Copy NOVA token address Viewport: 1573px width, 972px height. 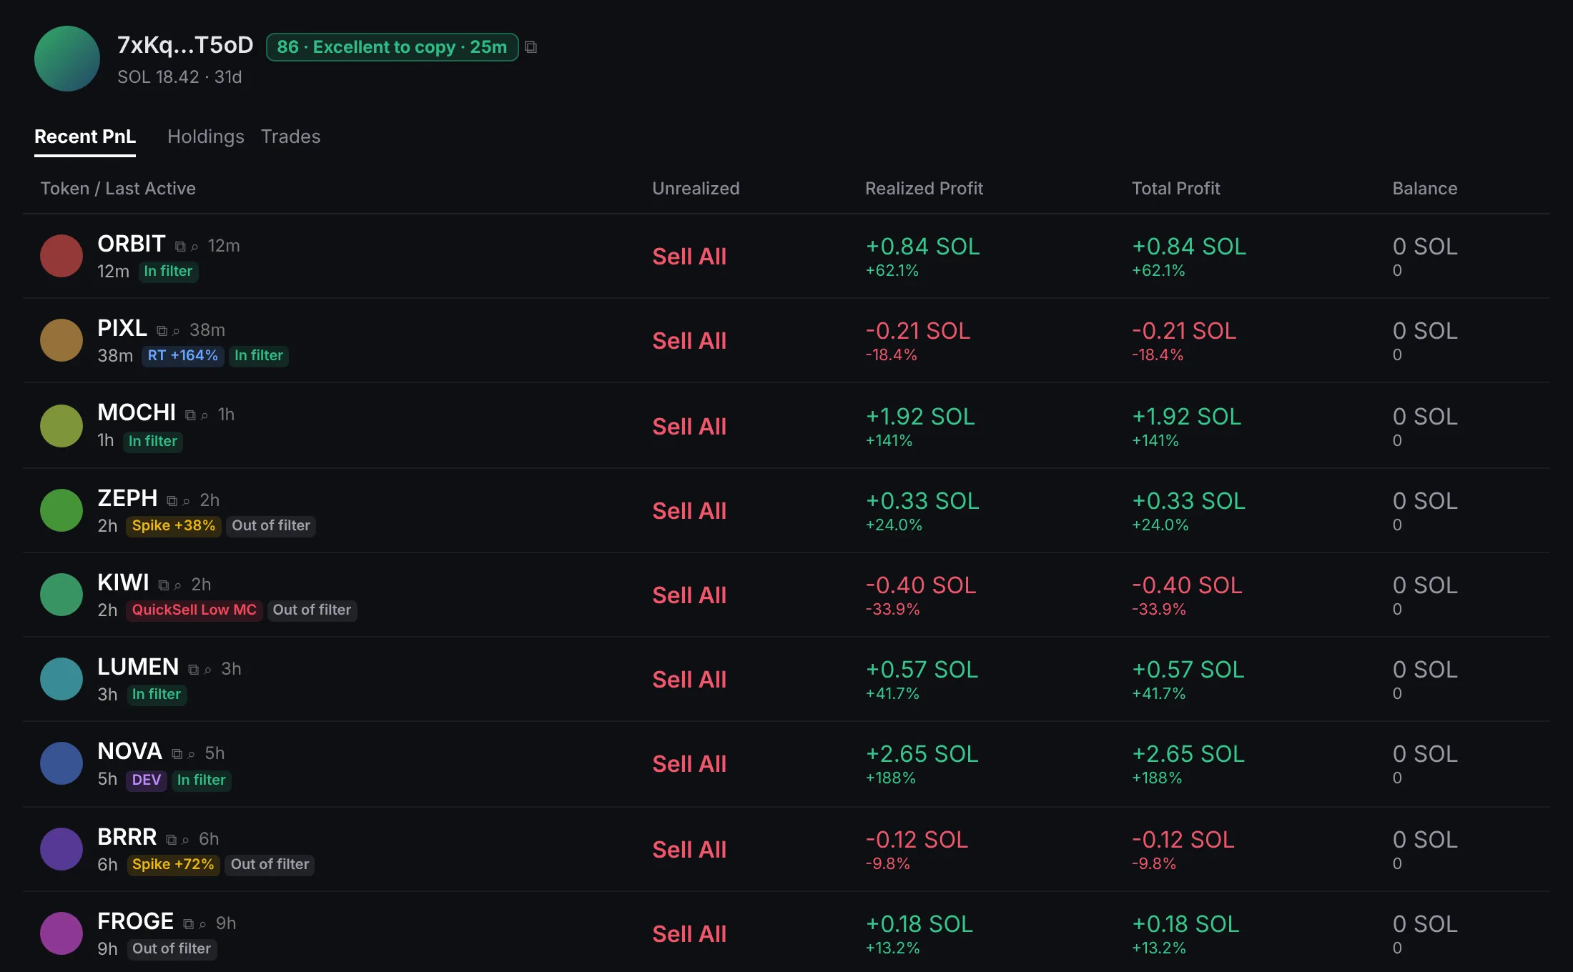click(177, 754)
